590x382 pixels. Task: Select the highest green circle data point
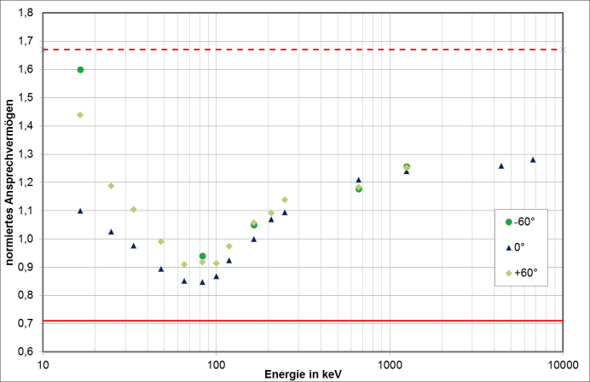[80, 70]
